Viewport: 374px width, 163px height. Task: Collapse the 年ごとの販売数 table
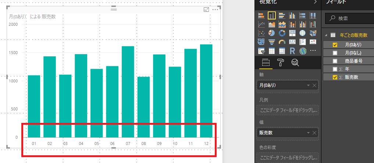326,35
